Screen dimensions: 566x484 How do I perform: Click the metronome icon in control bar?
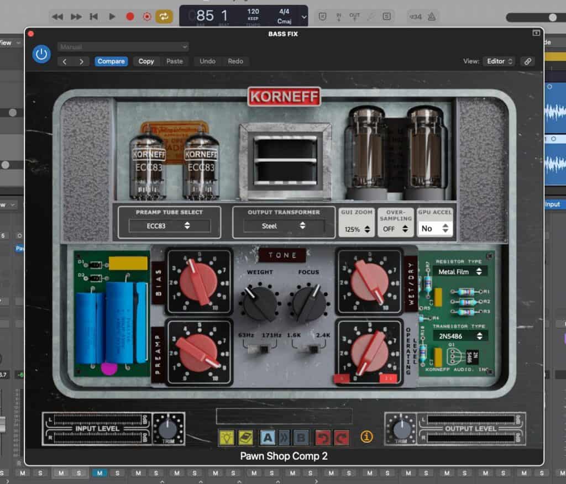[432, 17]
